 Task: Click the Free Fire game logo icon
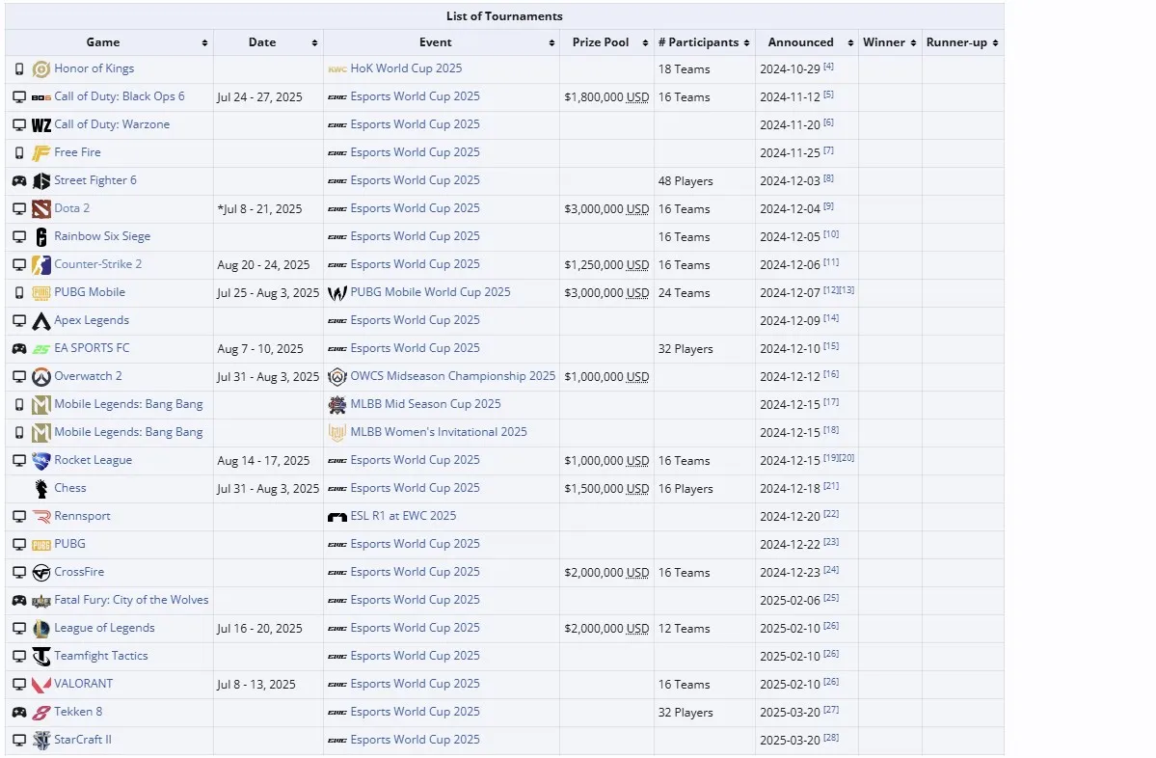[41, 153]
